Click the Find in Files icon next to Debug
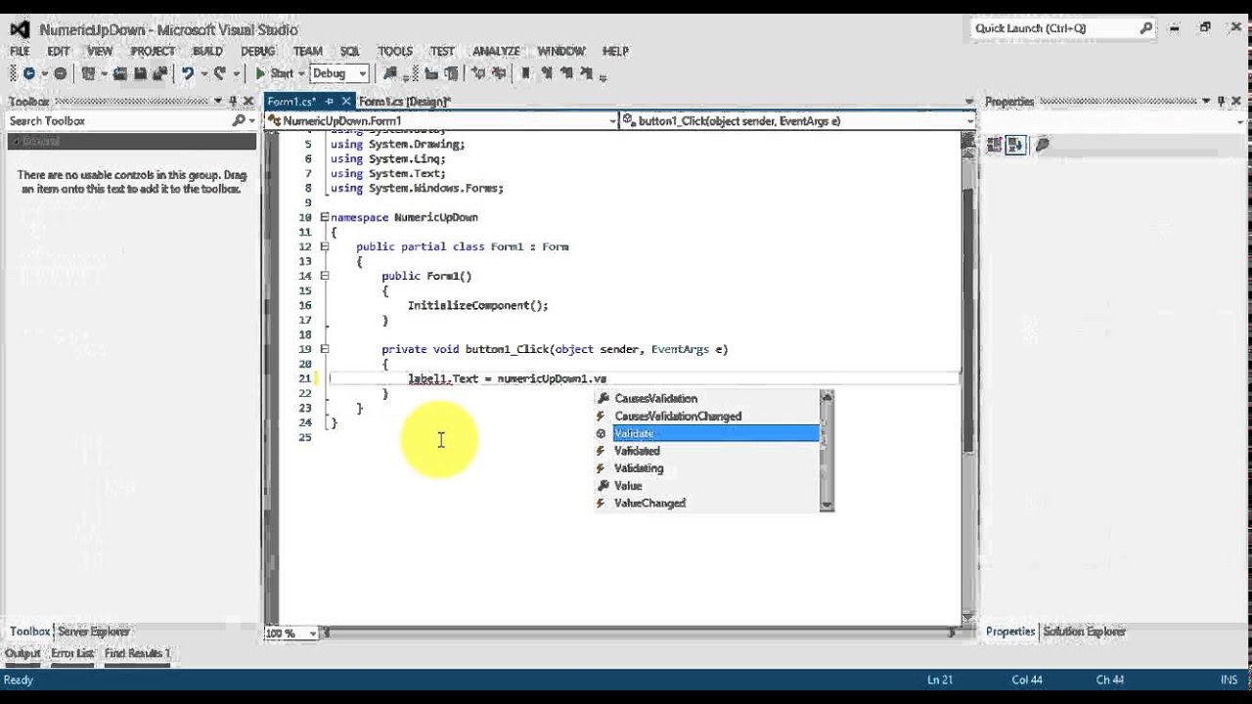1252x704 pixels. [389, 73]
